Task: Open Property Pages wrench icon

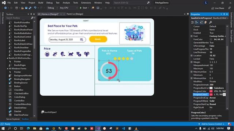Action: (211, 22)
